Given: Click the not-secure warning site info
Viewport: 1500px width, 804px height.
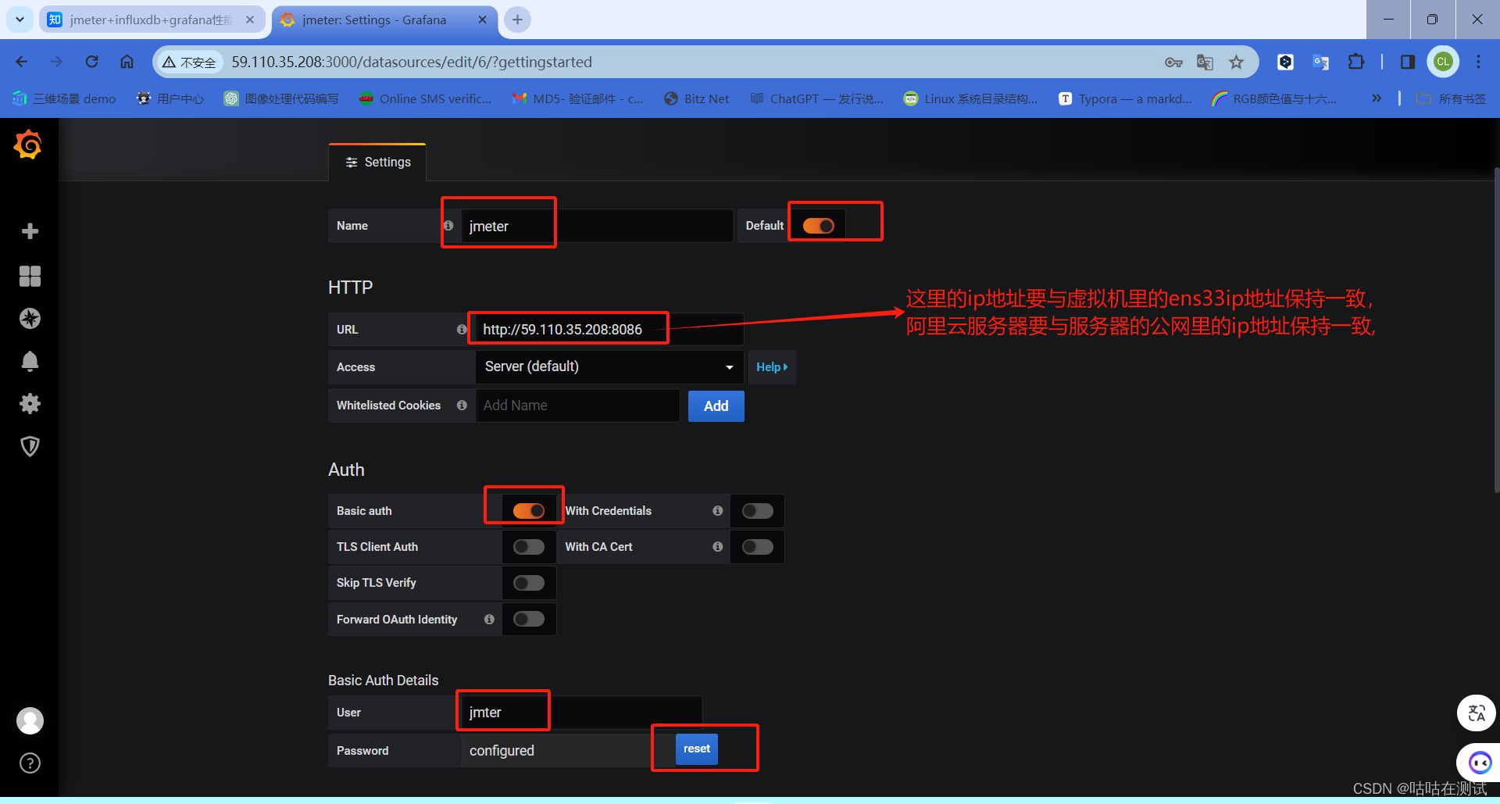Looking at the screenshot, I should point(189,63).
